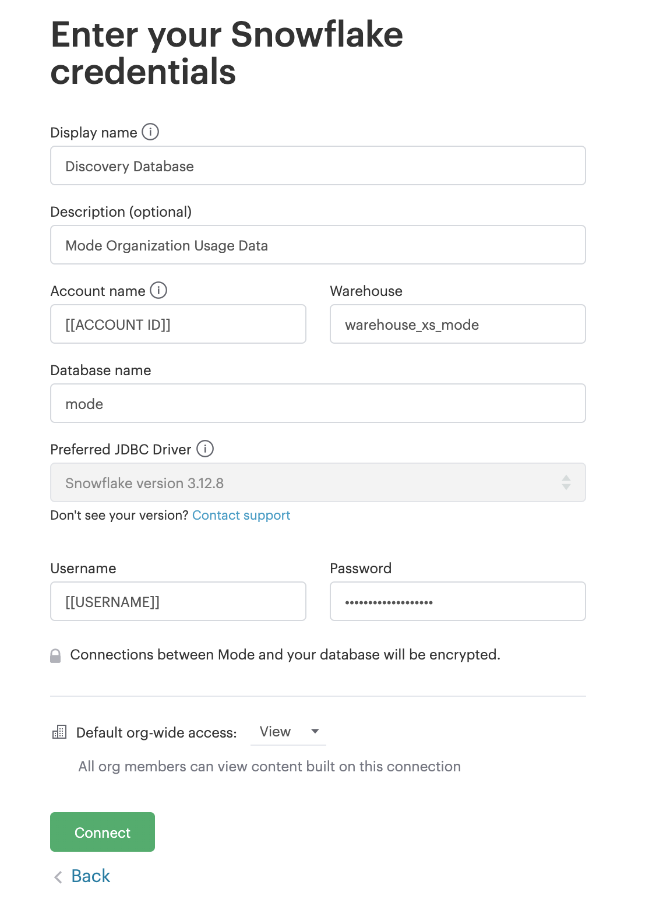The image size is (656, 910).
Task: Focus the Database name input field
Action: (318, 403)
